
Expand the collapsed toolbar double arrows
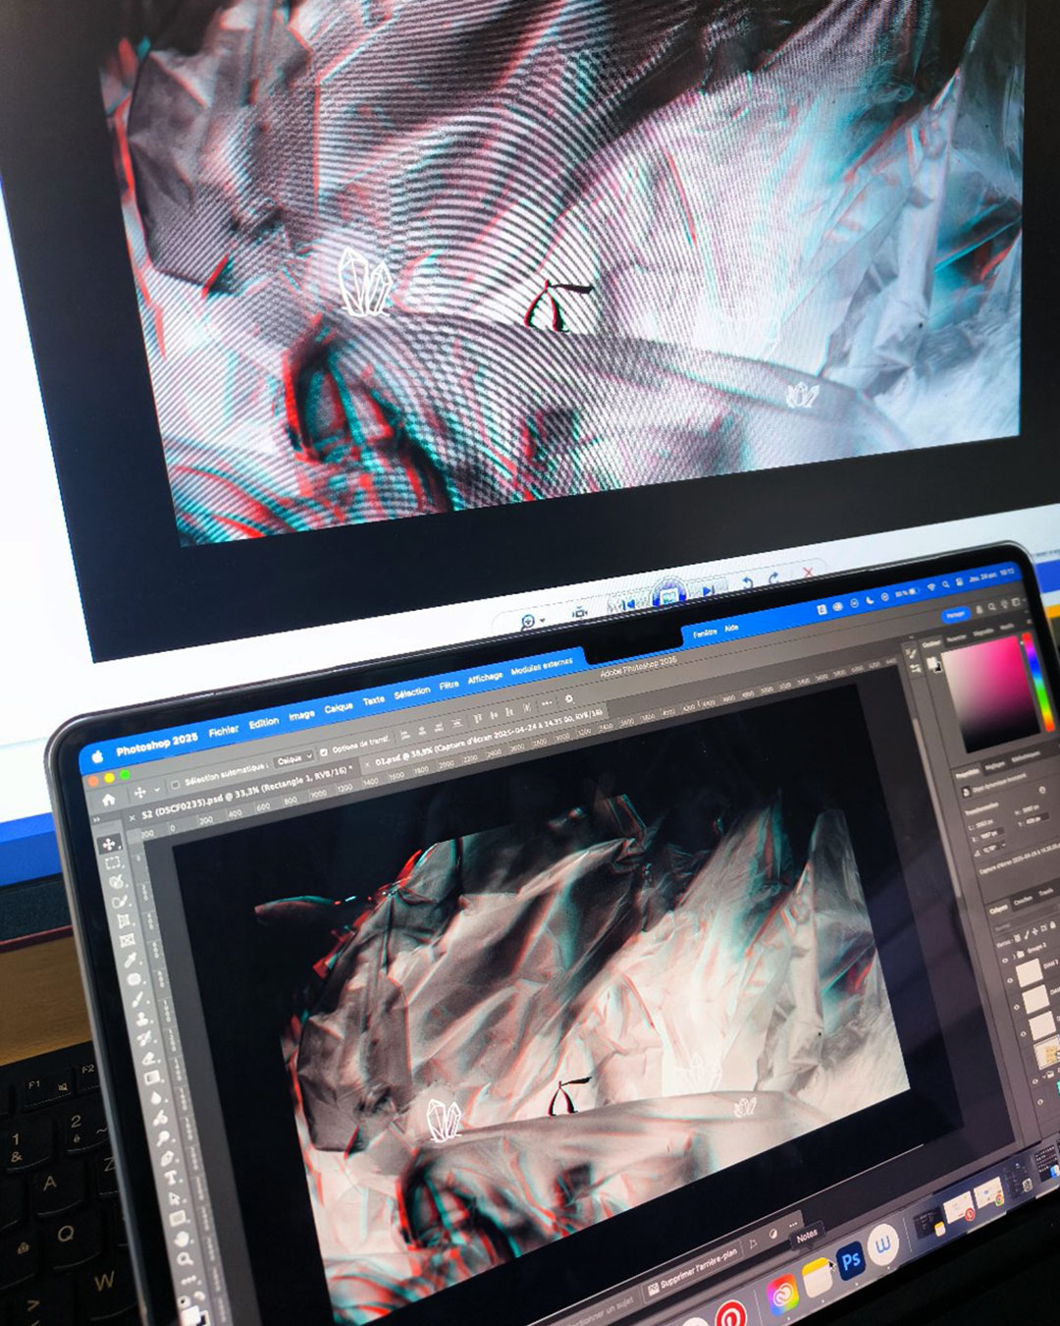pyautogui.click(x=97, y=819)
